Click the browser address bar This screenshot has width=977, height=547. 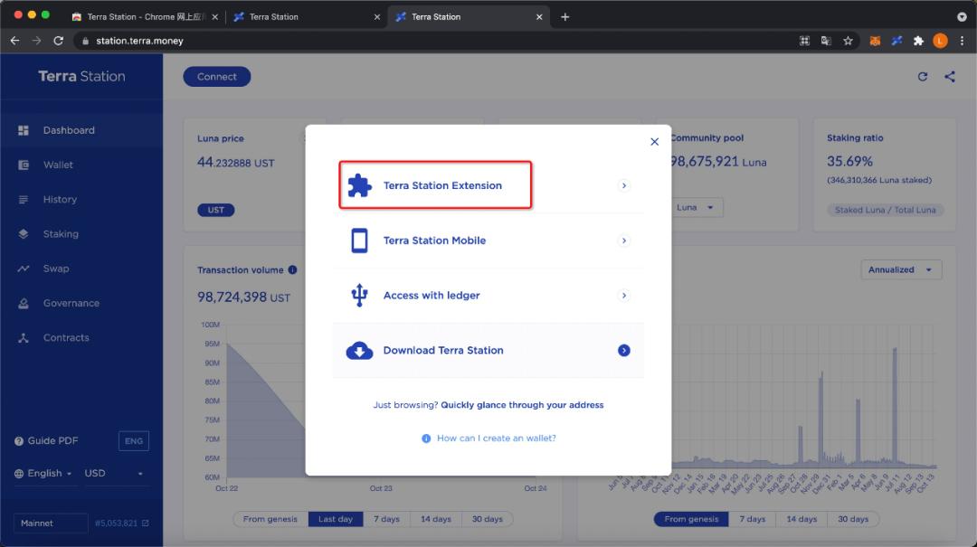point(434,41)
